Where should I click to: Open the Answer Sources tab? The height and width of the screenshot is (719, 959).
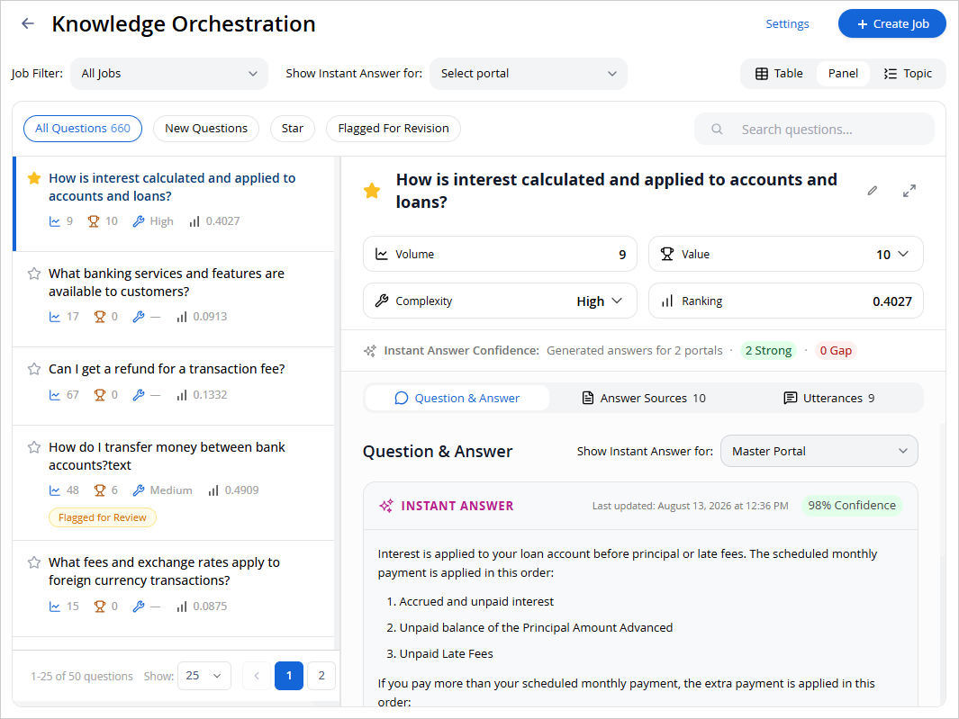coord(644,398)
